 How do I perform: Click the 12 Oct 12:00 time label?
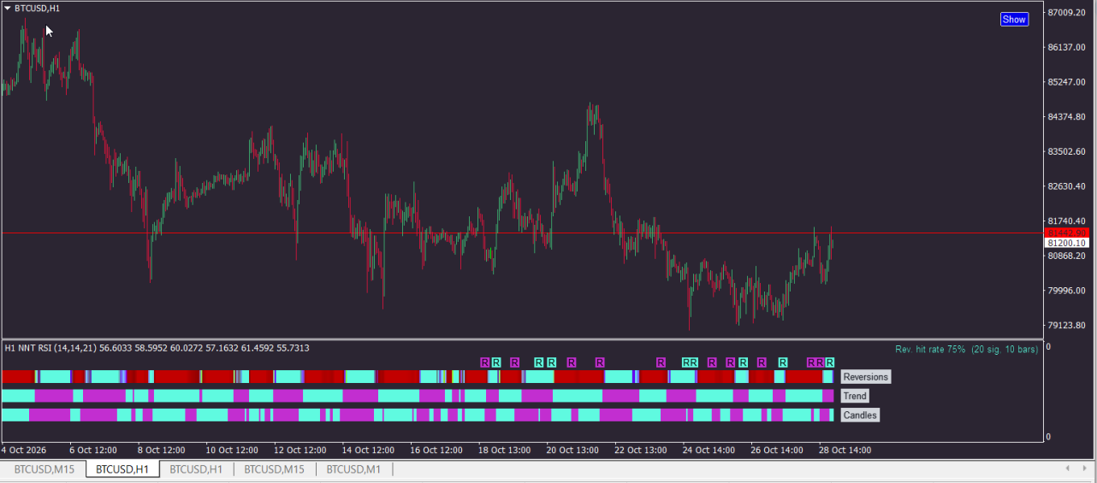(299, 450)
